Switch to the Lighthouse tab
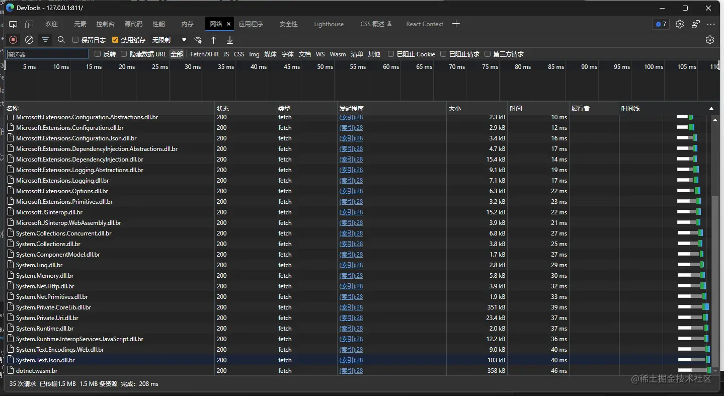Screen dimensions: 724x396 coord(329,24)
